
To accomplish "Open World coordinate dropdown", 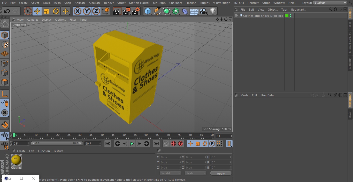I will [x=170, y=173].
